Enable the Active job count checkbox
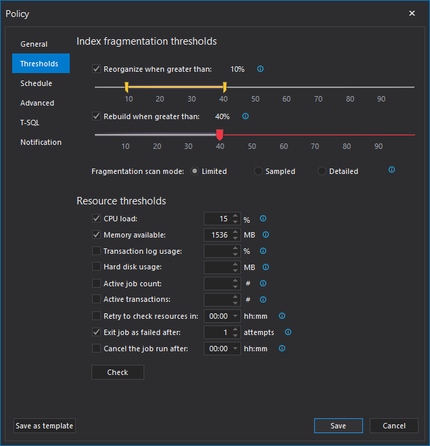This screenshot has height=446, width=430. (x=97, y=284)
